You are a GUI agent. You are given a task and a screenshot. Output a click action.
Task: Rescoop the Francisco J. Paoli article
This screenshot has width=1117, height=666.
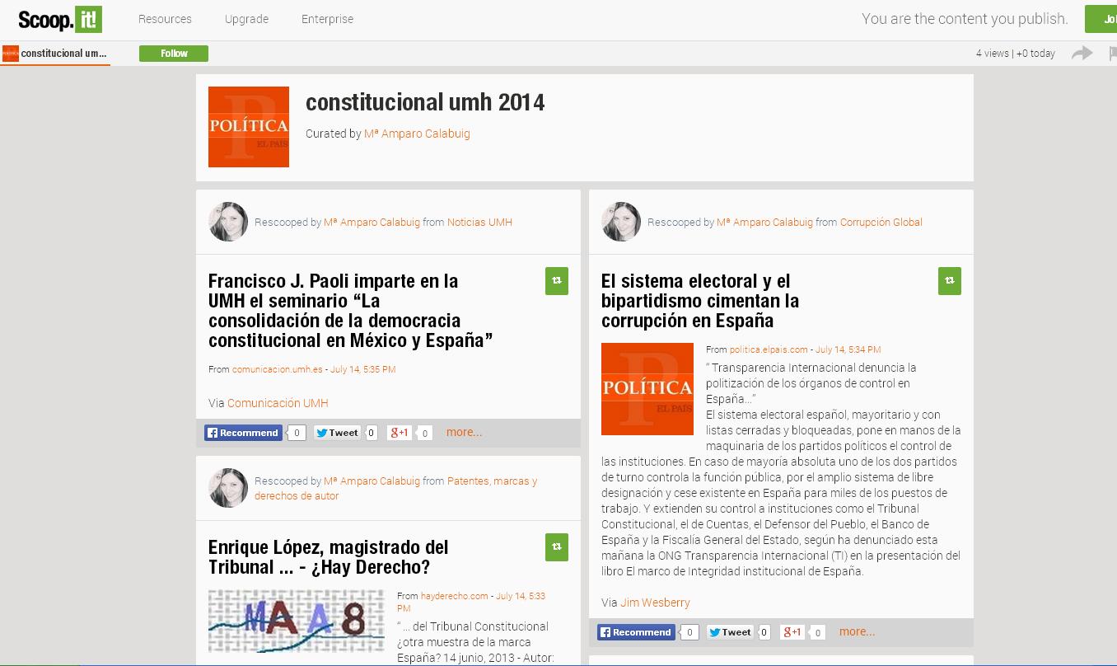click(557, 281)
